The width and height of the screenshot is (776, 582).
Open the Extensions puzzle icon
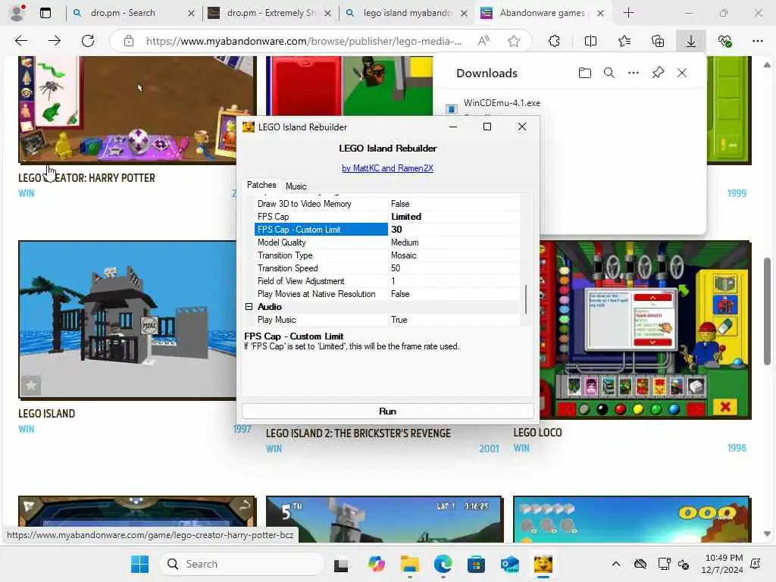point(554,41)
